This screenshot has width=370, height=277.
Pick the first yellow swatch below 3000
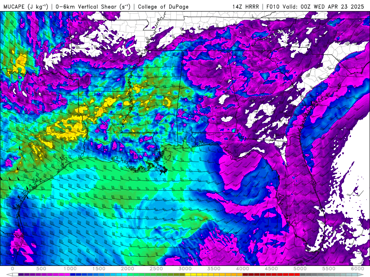pyautogui.click(x=188, y=275)
